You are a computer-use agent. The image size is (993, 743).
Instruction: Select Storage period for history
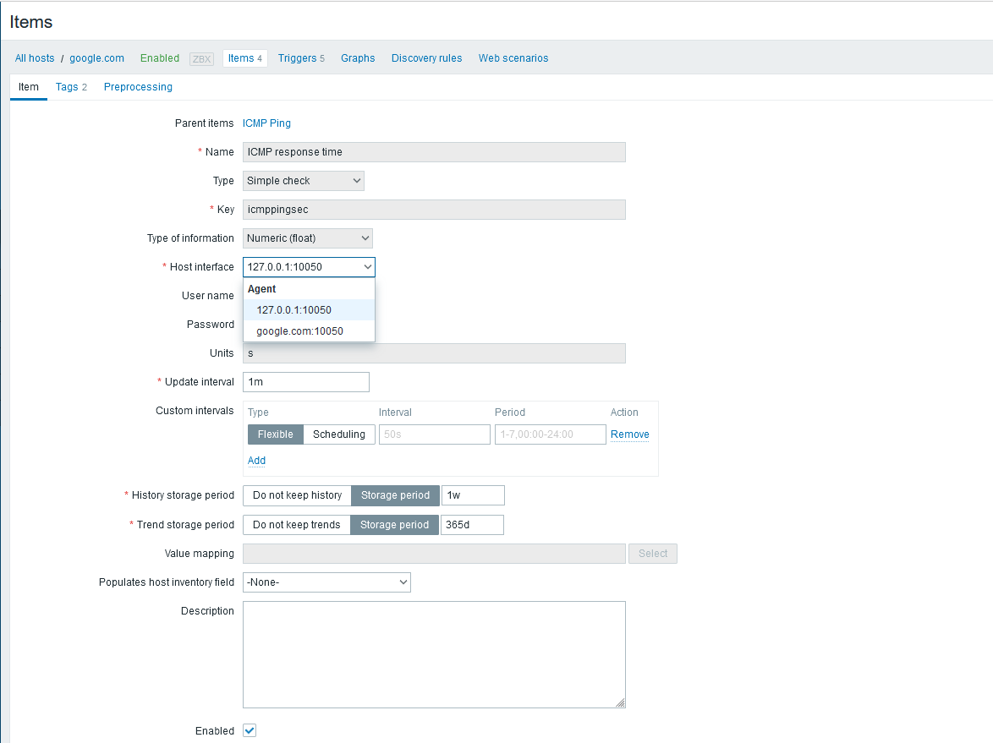pos(395,495)
